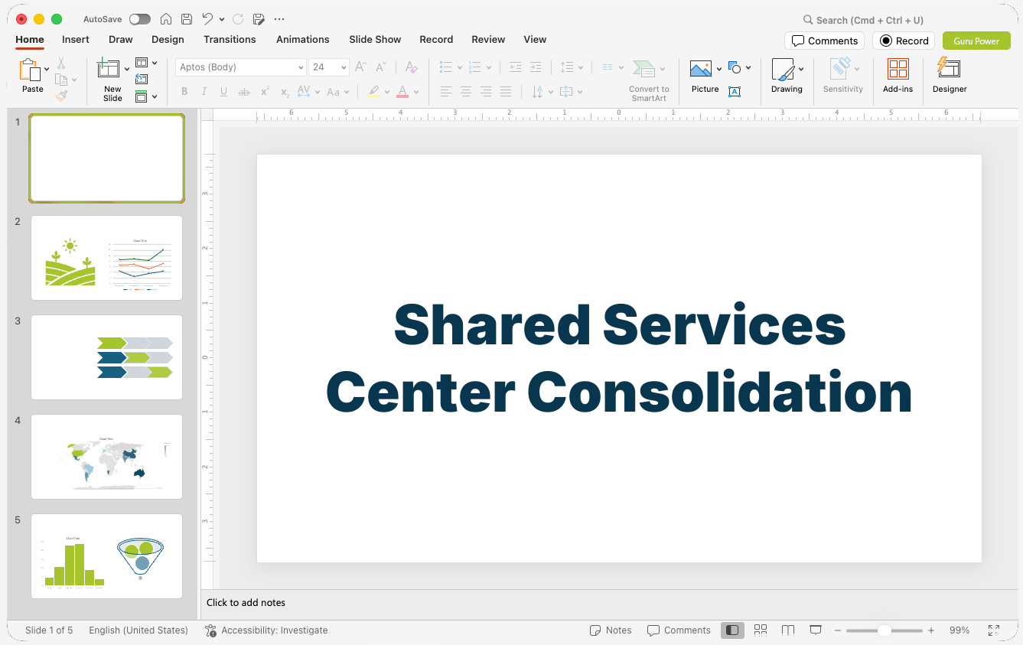Switch to Slide Sorter view
This screenshot has width=1023, height=645.
coord(761,630)
